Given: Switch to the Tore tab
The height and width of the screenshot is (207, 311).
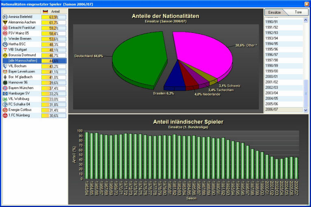Looking at the screenshot, I should (x=298, y=12).
